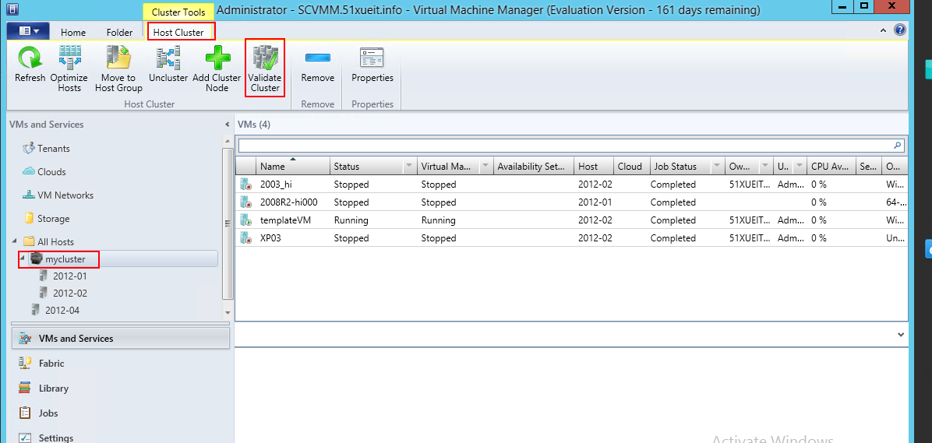Screen dimensions: 932x443
Task: Click the navigation tree scrollbar down arrow
Action: point(227,312)
